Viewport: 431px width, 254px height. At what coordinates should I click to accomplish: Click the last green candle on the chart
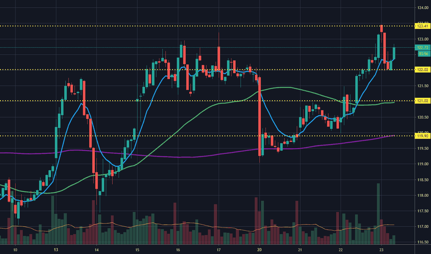pos(394,53)
